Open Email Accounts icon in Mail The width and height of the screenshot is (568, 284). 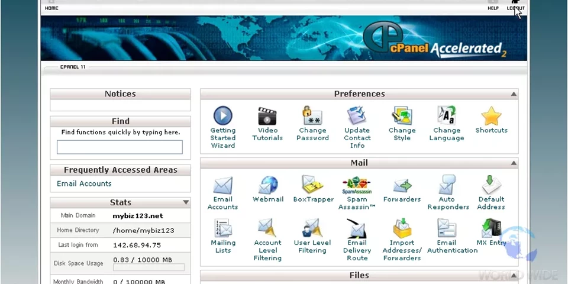pos(223,185)
